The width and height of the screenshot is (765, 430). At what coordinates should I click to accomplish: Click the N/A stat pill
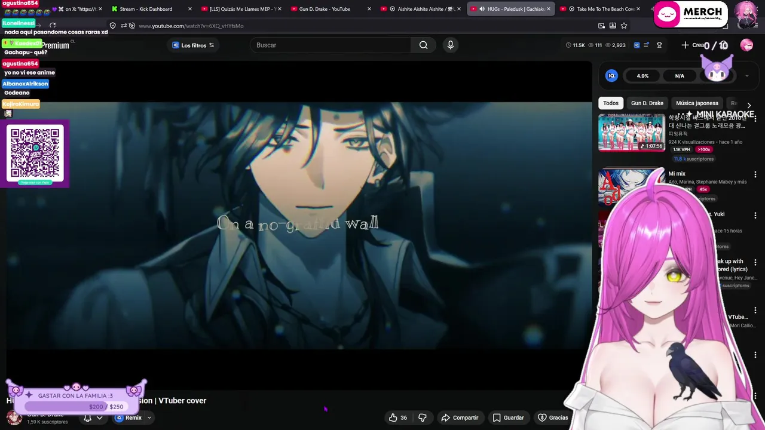point(680,76)
